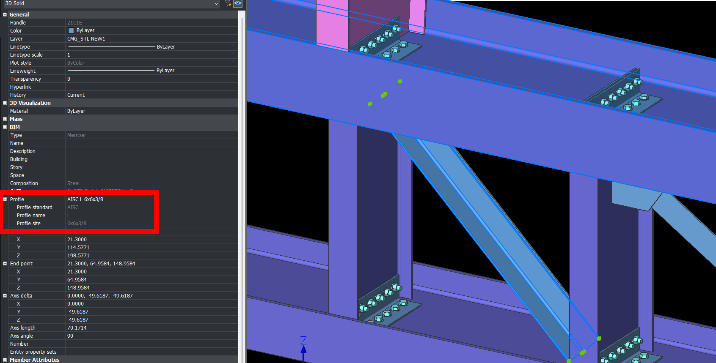
Task: Click the End point Y value 64.9584
Action: [x=77, y=280]
